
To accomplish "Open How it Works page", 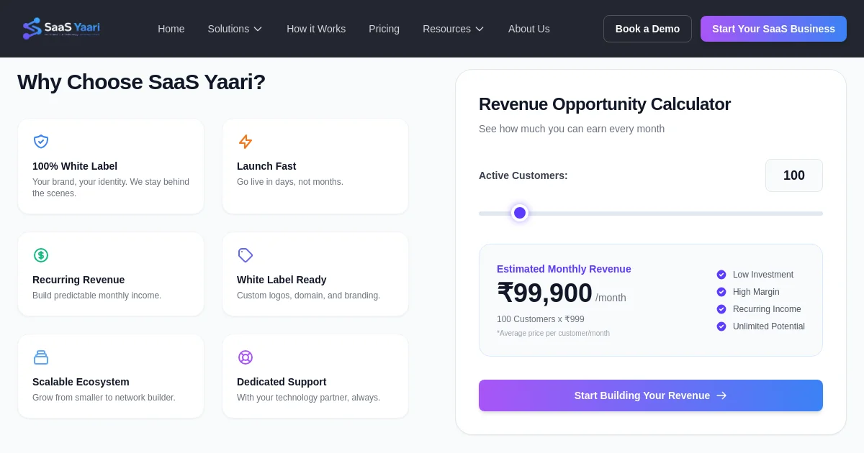I will (316, 29).
